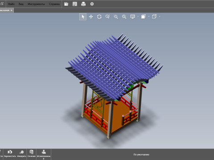This screenshot has height=160, width=214.
Task: Expand the display style dropdown arrow
Action: click(138, 16)
